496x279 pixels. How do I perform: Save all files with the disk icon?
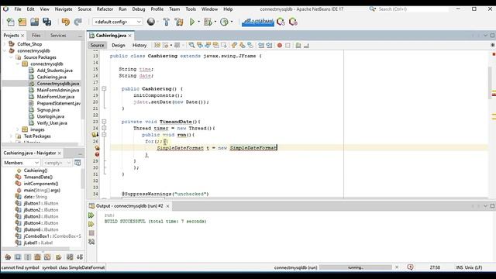[47, 22]
